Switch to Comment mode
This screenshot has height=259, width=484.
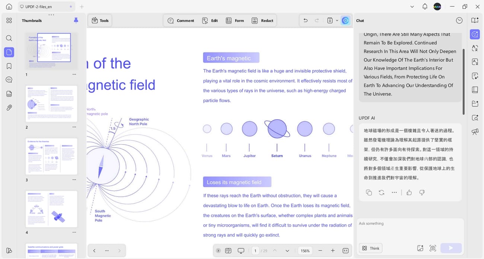181,20
